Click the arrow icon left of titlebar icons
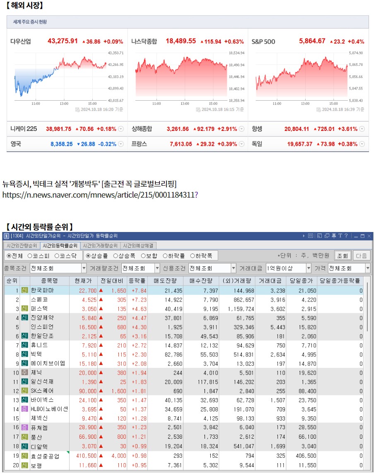376x476 pixels. [304, 235]
